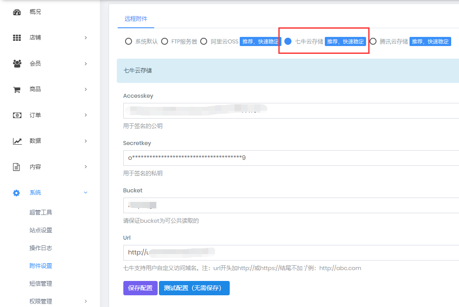Screen dimensions: 459x307
Task: Click the 七牛支持用户自定义访问域名 note text
Action: pos(242,268)
